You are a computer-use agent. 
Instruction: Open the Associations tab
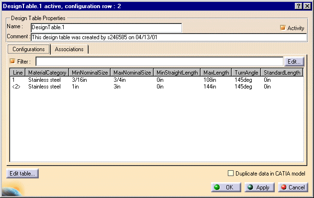pyautogui.click(x=69, y=49)
